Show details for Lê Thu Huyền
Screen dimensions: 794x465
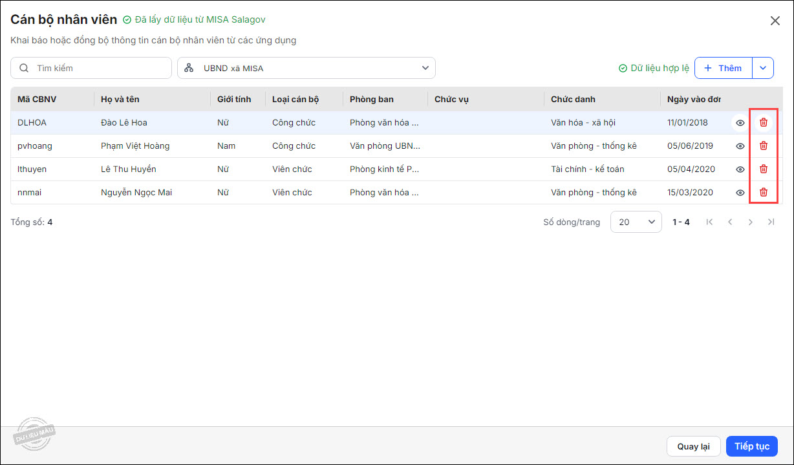click(x=740, y=169)
